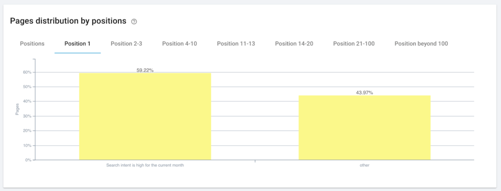
Task: Click the search intent high yellow bar
Action: pos(145,116)
